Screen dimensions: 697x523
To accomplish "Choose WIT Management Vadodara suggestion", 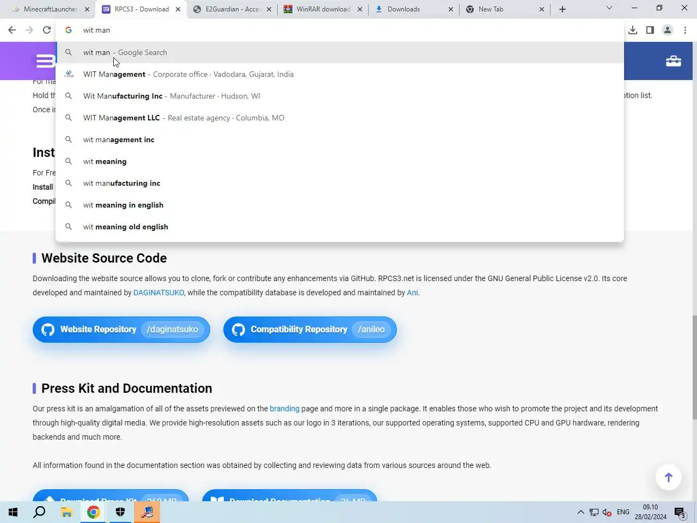I will [x=340, y=74].
